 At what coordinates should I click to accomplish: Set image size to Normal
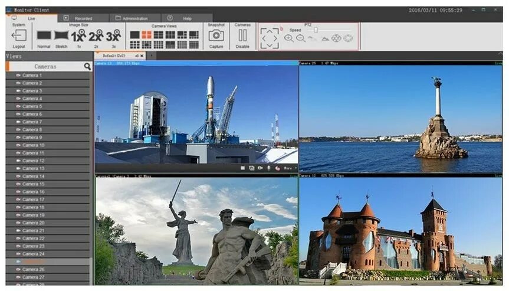pos(44,35)
